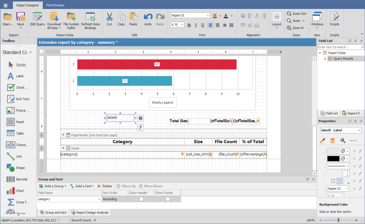Viewport: 365px width, 224px height.
Task: Switch to the Print Preview tab
Action: click(x=55, y=5)
